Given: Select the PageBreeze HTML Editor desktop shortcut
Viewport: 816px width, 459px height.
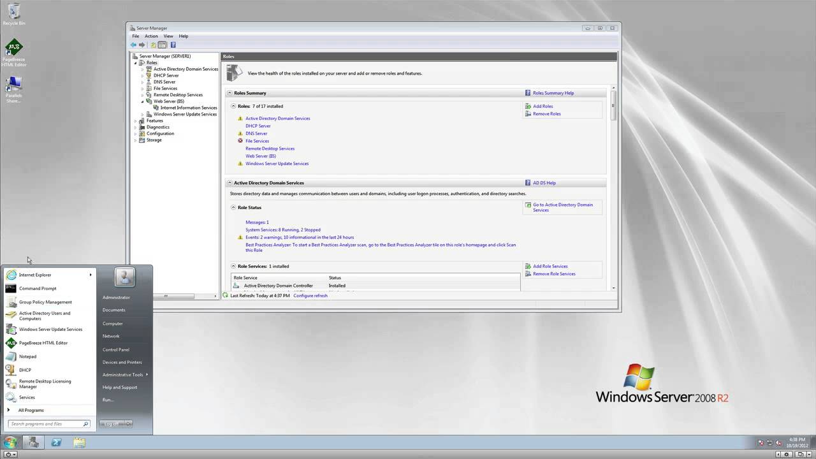Looking at the screenshot, I should [x=13, y=53].
